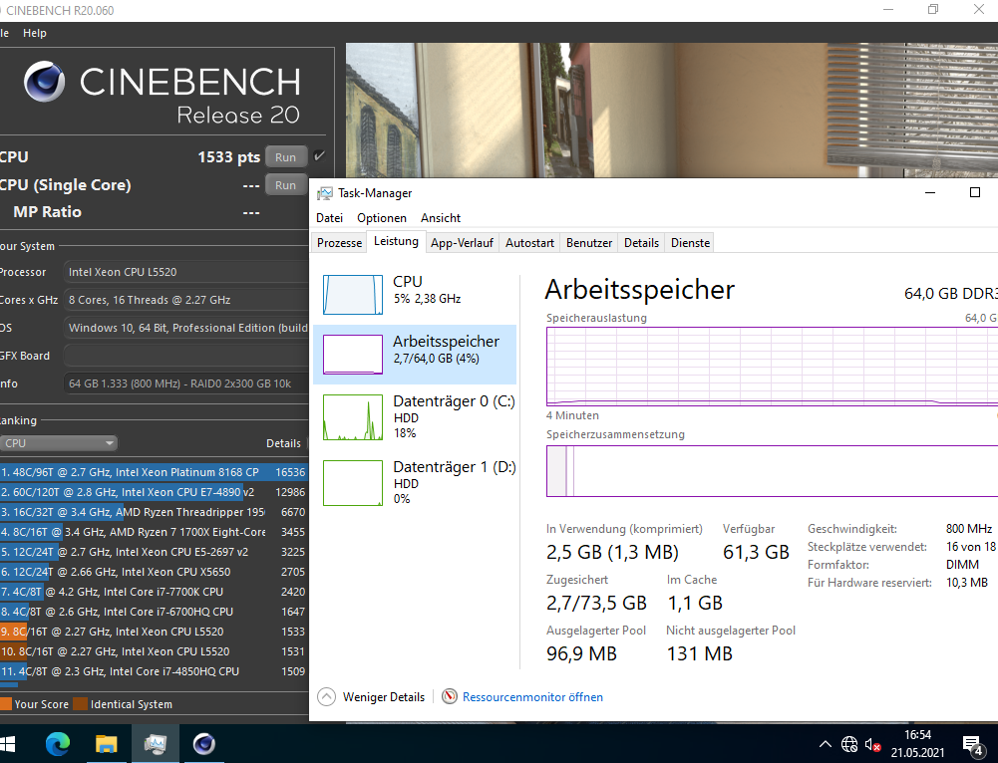The height and width of the screenshot is (763, 998).
Task: Select Datenträger 0 (C:) sidebar entry
Action: point(415,417)
